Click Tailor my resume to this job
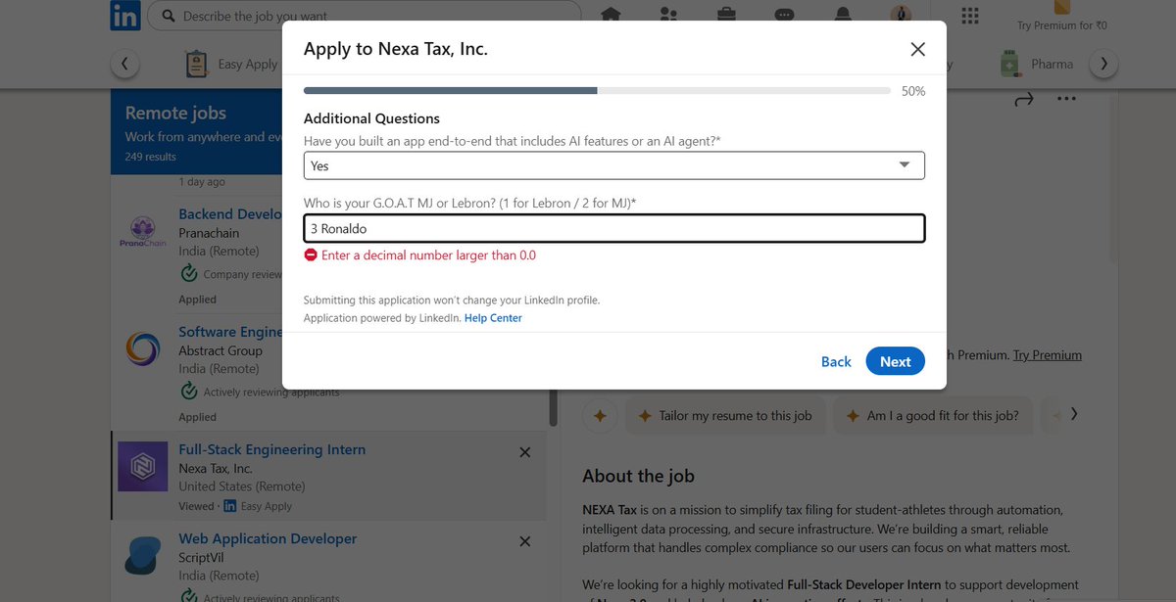 [726, 416]
